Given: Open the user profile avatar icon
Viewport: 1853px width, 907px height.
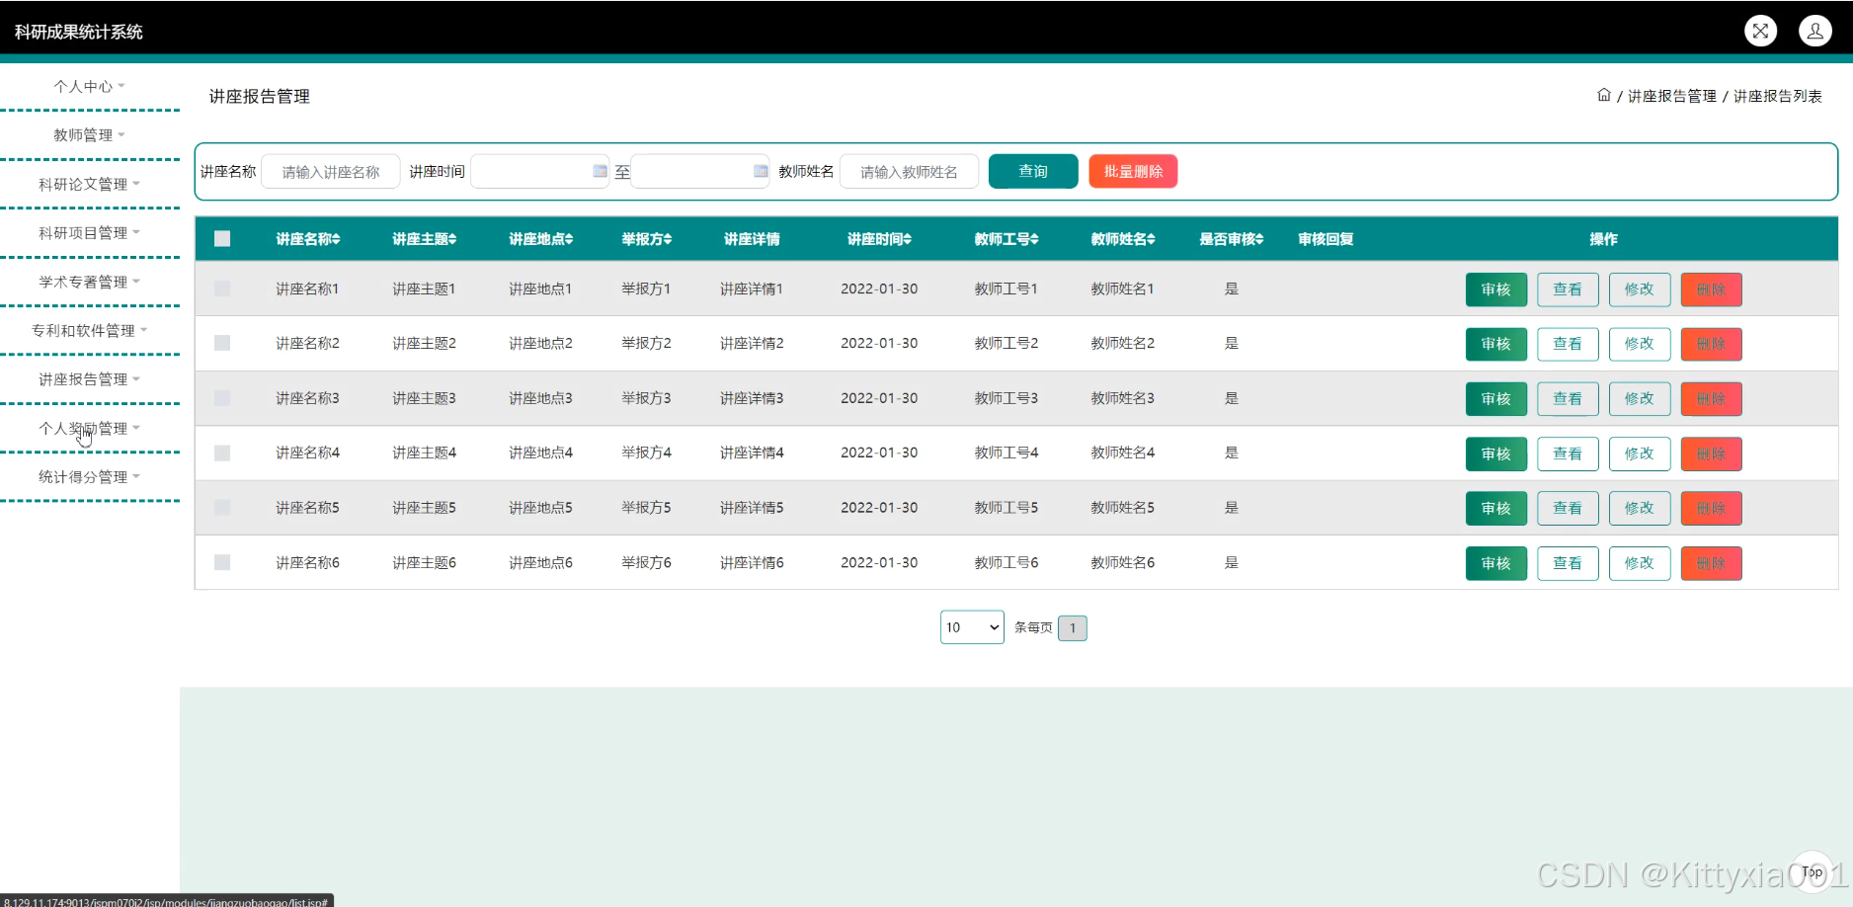Looking at the screenshot, I should (1814, 31).
